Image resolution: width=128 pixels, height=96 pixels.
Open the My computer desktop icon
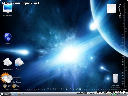coord(8,9)
